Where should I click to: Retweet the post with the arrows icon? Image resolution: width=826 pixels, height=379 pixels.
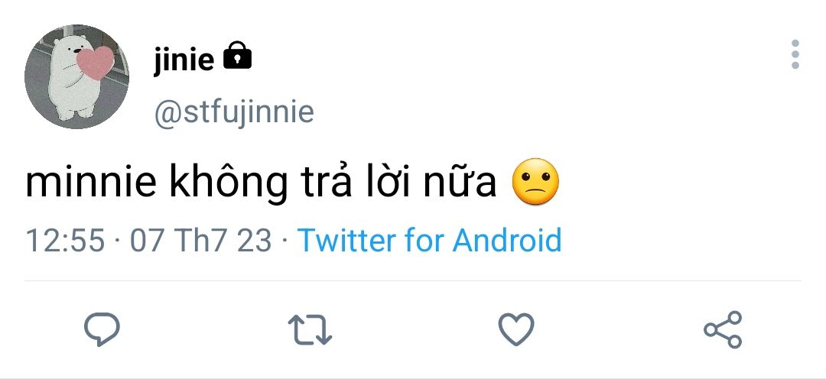pyautogui.click(x=311, y=329)
